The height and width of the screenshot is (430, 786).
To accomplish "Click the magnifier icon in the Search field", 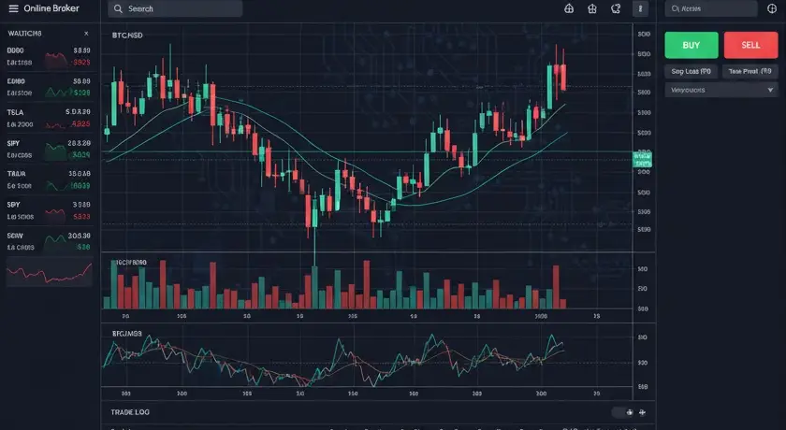I will (x=118, y=8).
